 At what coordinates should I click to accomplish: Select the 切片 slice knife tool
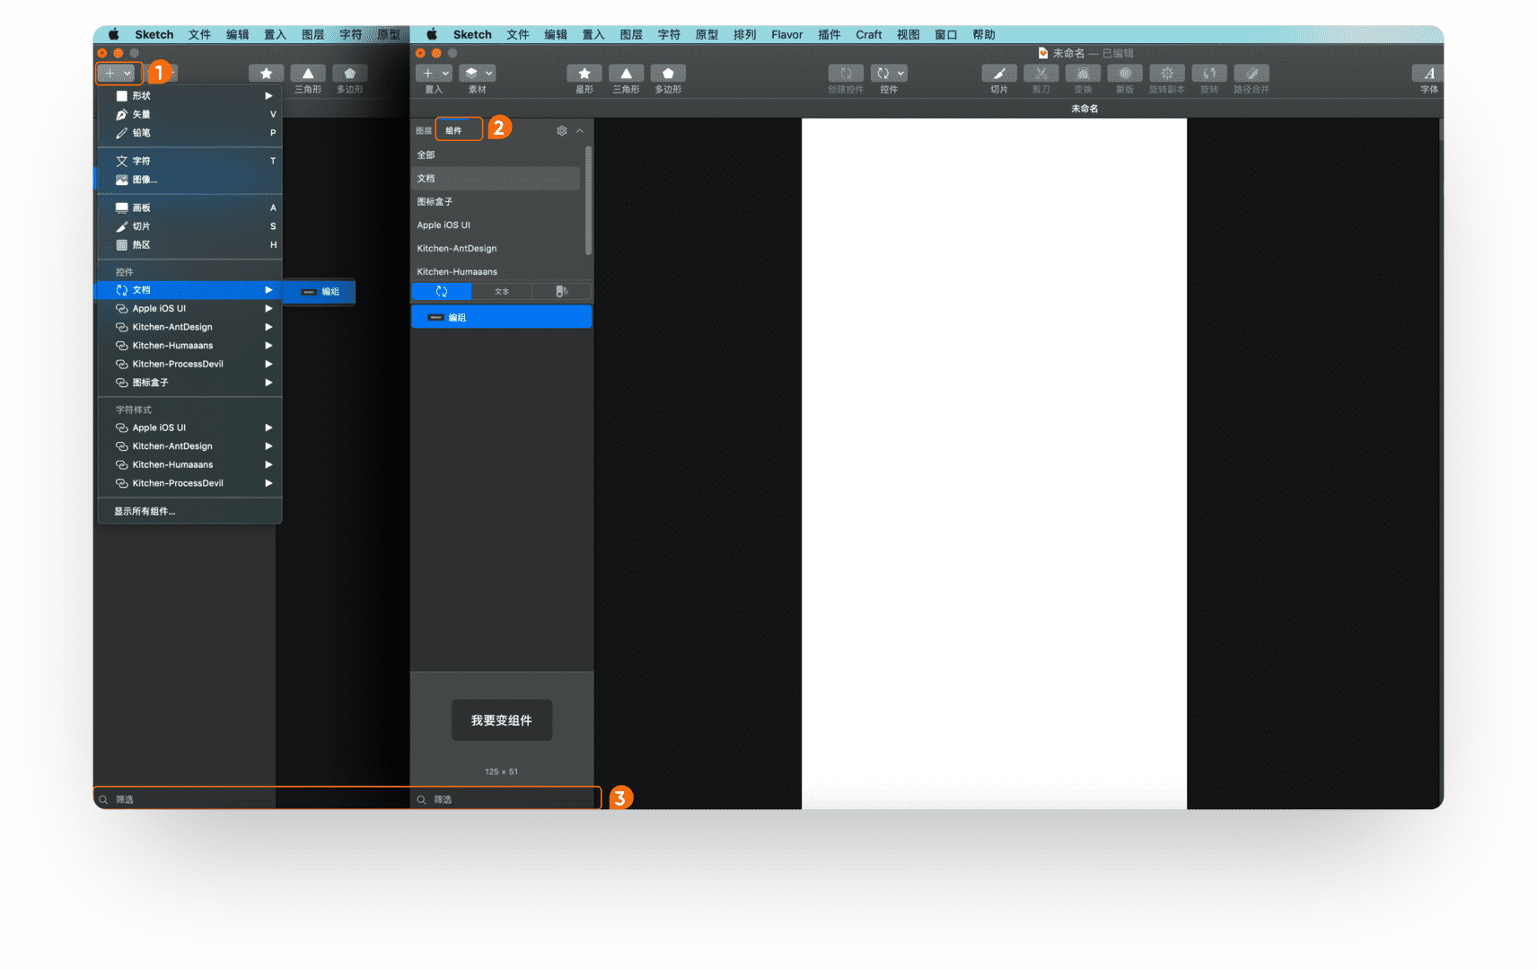tap(999, 74)
